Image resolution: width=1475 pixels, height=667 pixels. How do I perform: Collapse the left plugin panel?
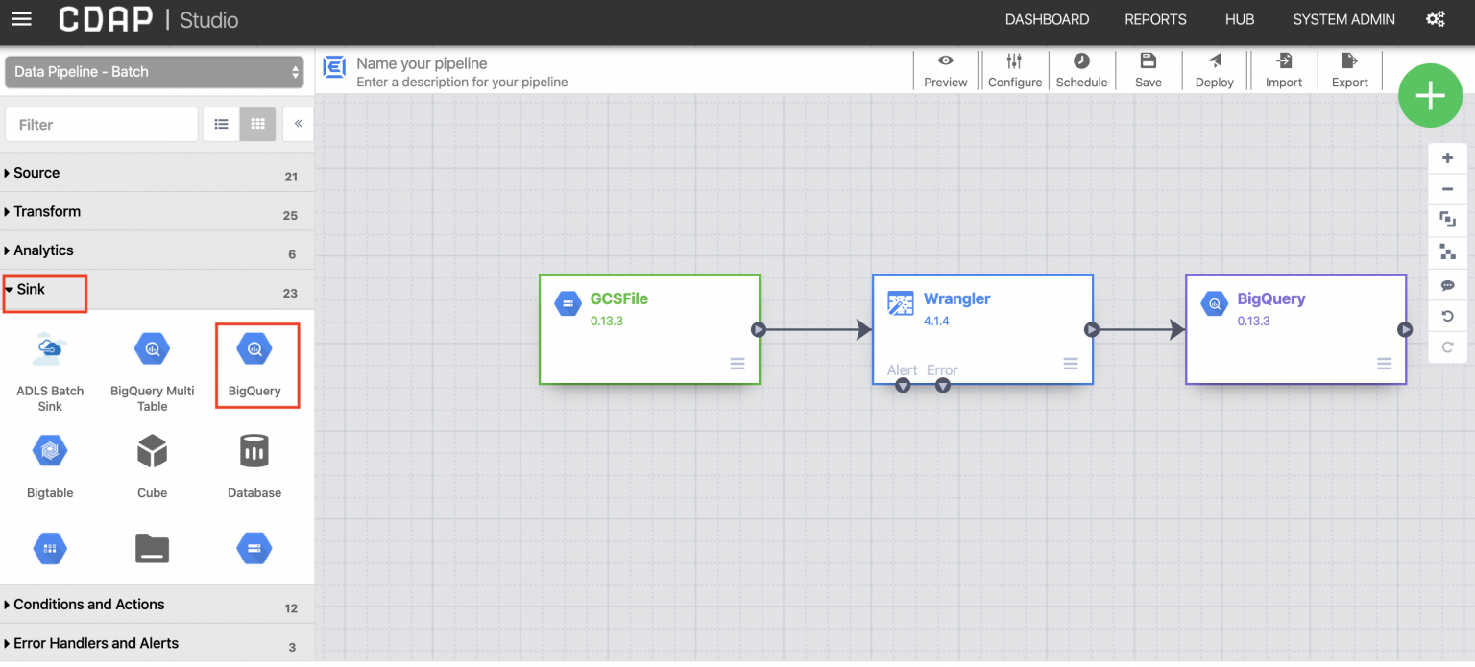point(298,123)
